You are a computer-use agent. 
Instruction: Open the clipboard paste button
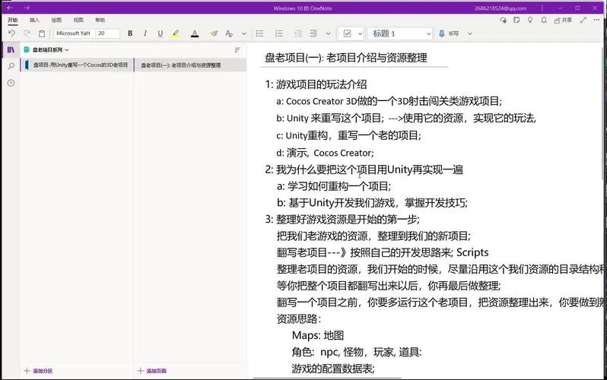[x=42, y=33]
